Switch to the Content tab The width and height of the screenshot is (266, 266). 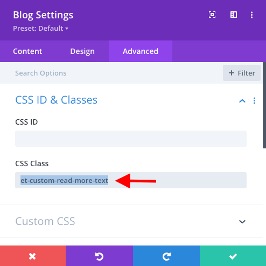click(x=27, y=51)
